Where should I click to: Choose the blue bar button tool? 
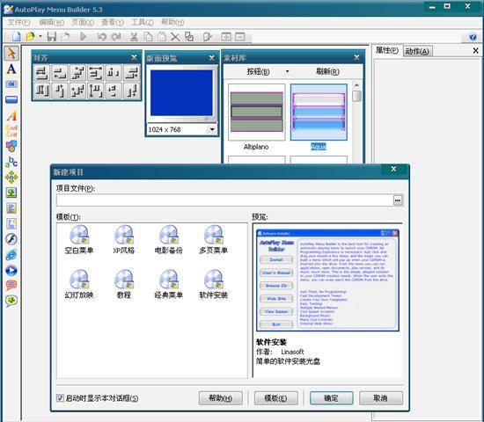11,99
